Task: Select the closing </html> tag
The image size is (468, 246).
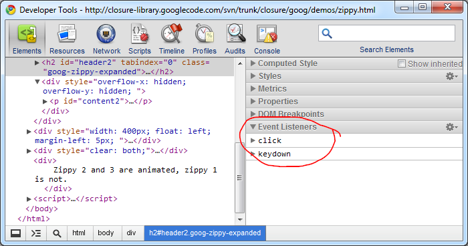Action: (x=33, y=219)
